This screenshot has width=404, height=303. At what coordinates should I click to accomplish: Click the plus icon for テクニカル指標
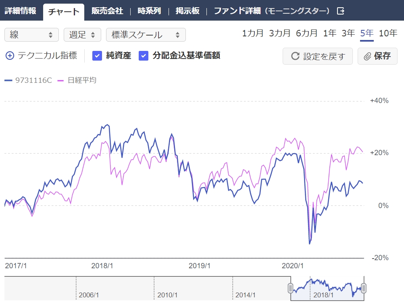tap(10, 56)
